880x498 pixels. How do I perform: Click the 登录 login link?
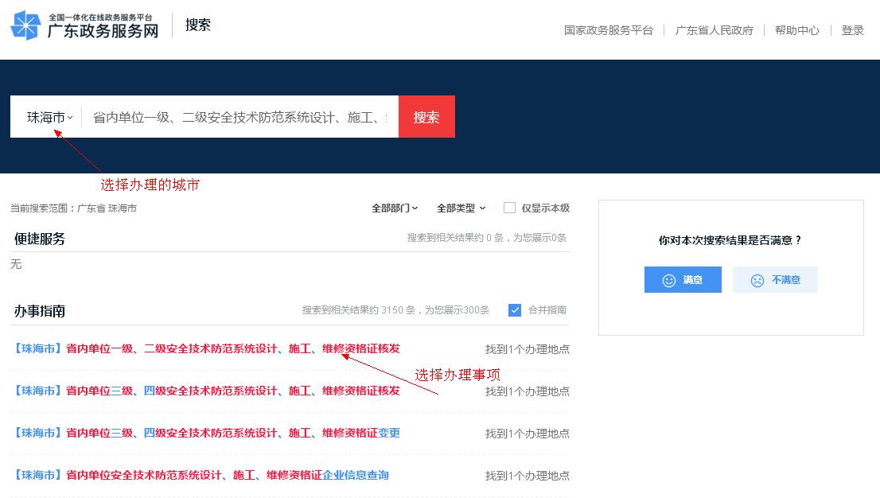[853, 30]
